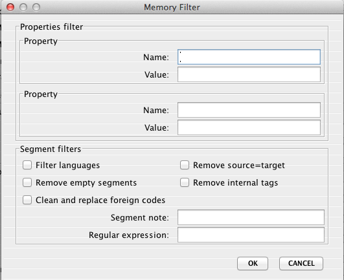Click the second Property Name field
The width and height of the screenshot is (344, 280).
click(249, 110)
